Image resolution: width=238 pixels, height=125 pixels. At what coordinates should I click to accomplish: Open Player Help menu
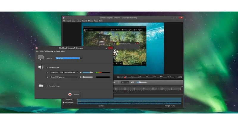(x=101, y=21)
